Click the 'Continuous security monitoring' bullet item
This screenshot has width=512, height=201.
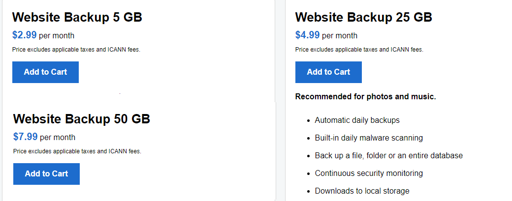pos(369,173)
